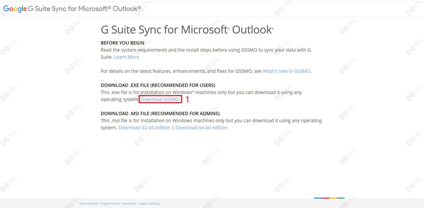424x208 pixels.
Task: Click the Google logo in the header
Action: (15, 9)
